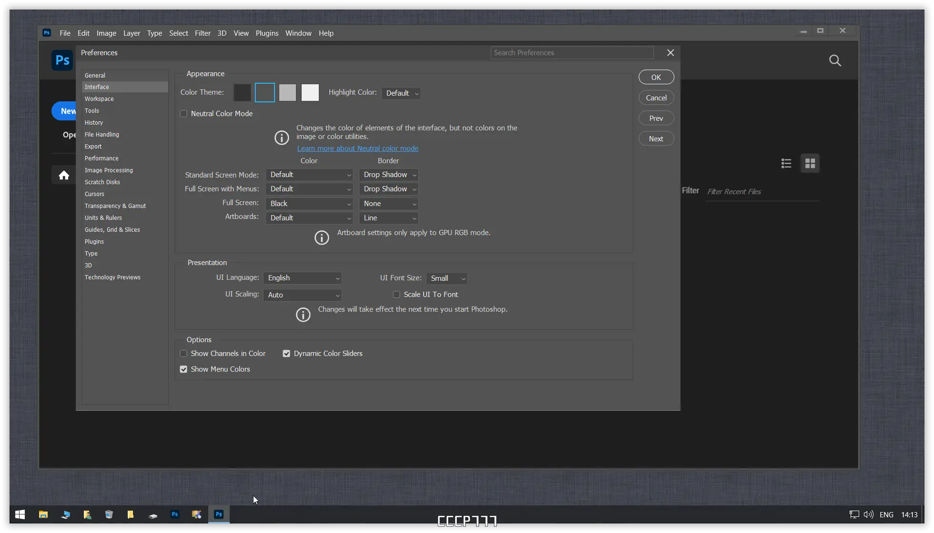Choose the lightest color theme swatch

(x=310, y=92)
